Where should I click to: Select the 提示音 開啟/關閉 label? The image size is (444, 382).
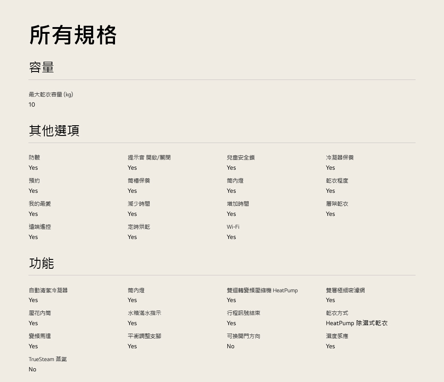tap(149, 158)
